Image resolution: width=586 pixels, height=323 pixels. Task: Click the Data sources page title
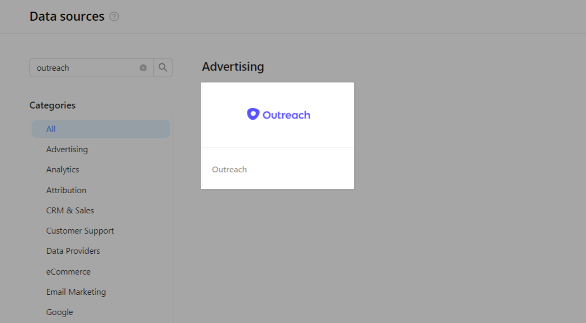(x=67, y=16)
